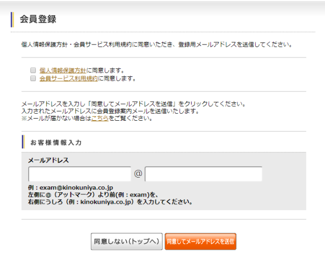Screen dimensions: 325x254
Task: Follow the こちら link for undelivered mail
Action: 100,118
